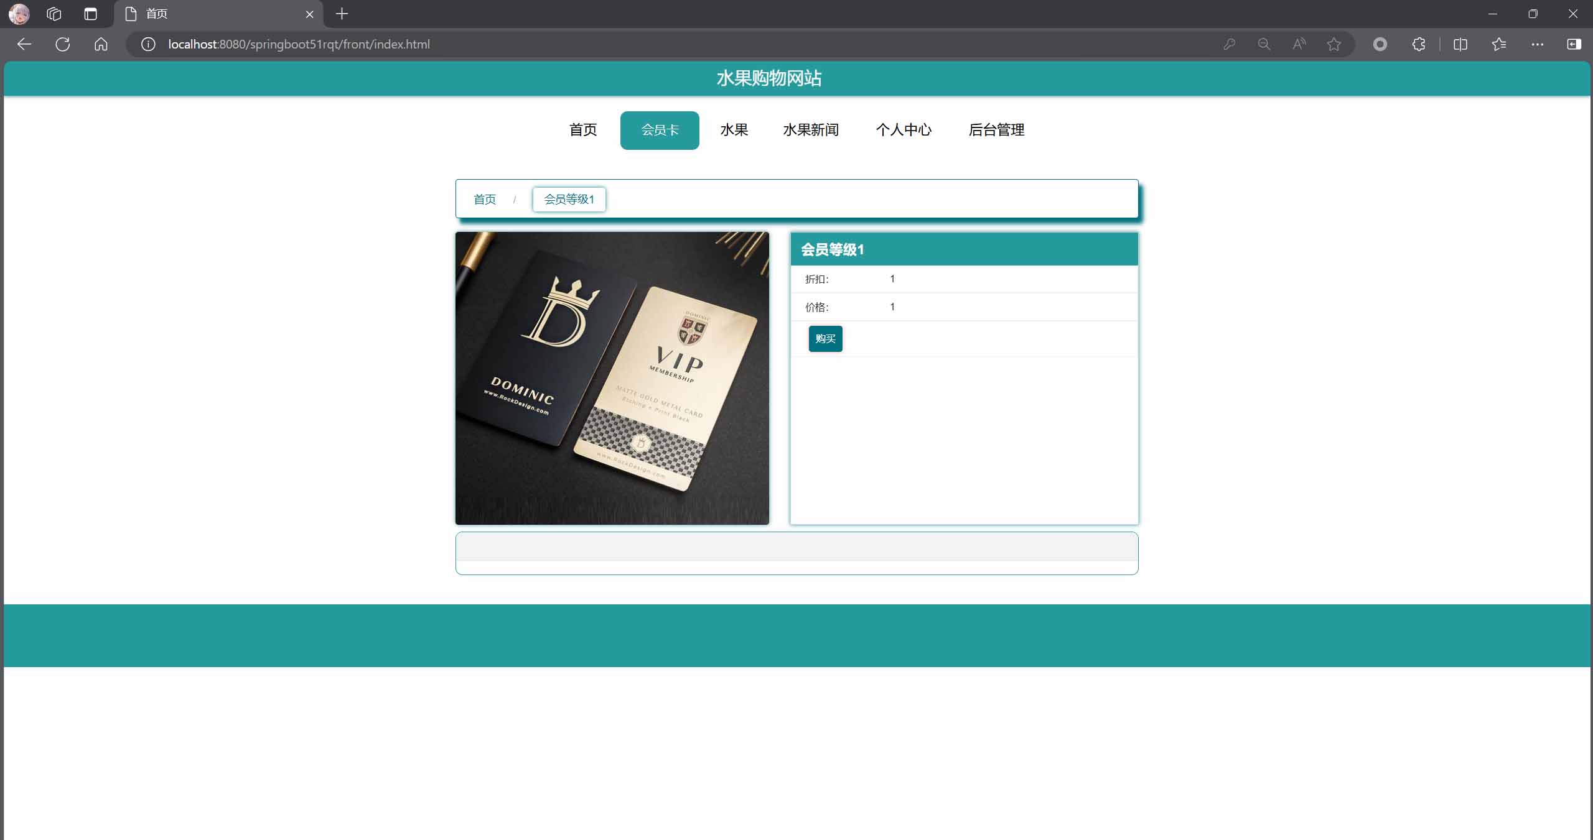This screenshot has width=1593, height=840.
Task: Add page to favorites with star icon
Action: pos(1334,44)
